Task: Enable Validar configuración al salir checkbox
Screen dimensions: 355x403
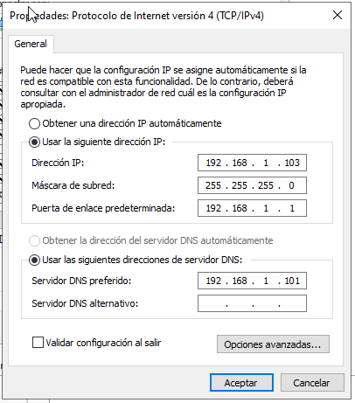Action: [x=38, y=343]
